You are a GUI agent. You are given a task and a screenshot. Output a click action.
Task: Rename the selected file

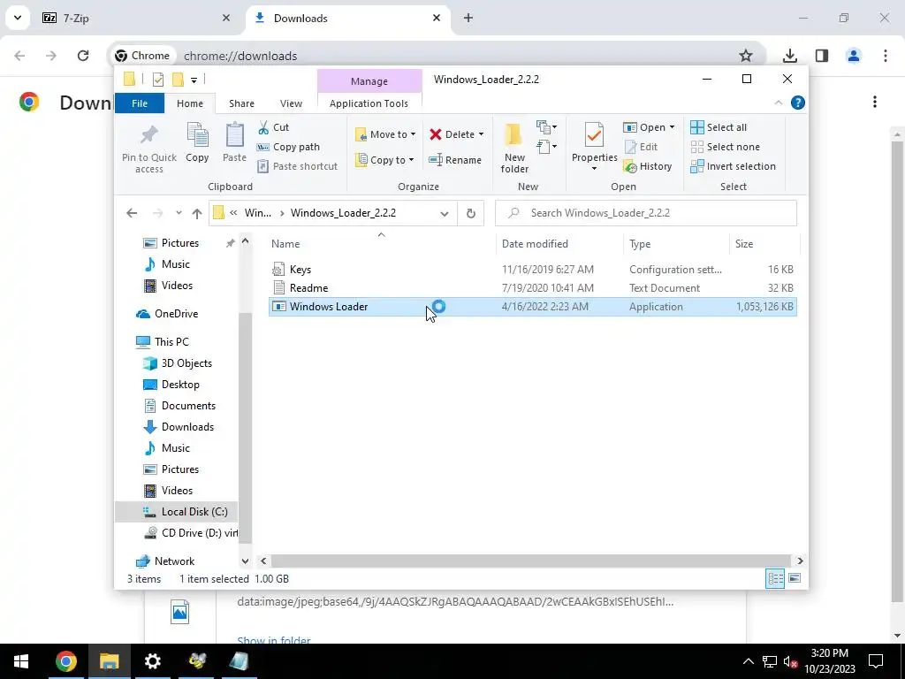coord(455,160)
